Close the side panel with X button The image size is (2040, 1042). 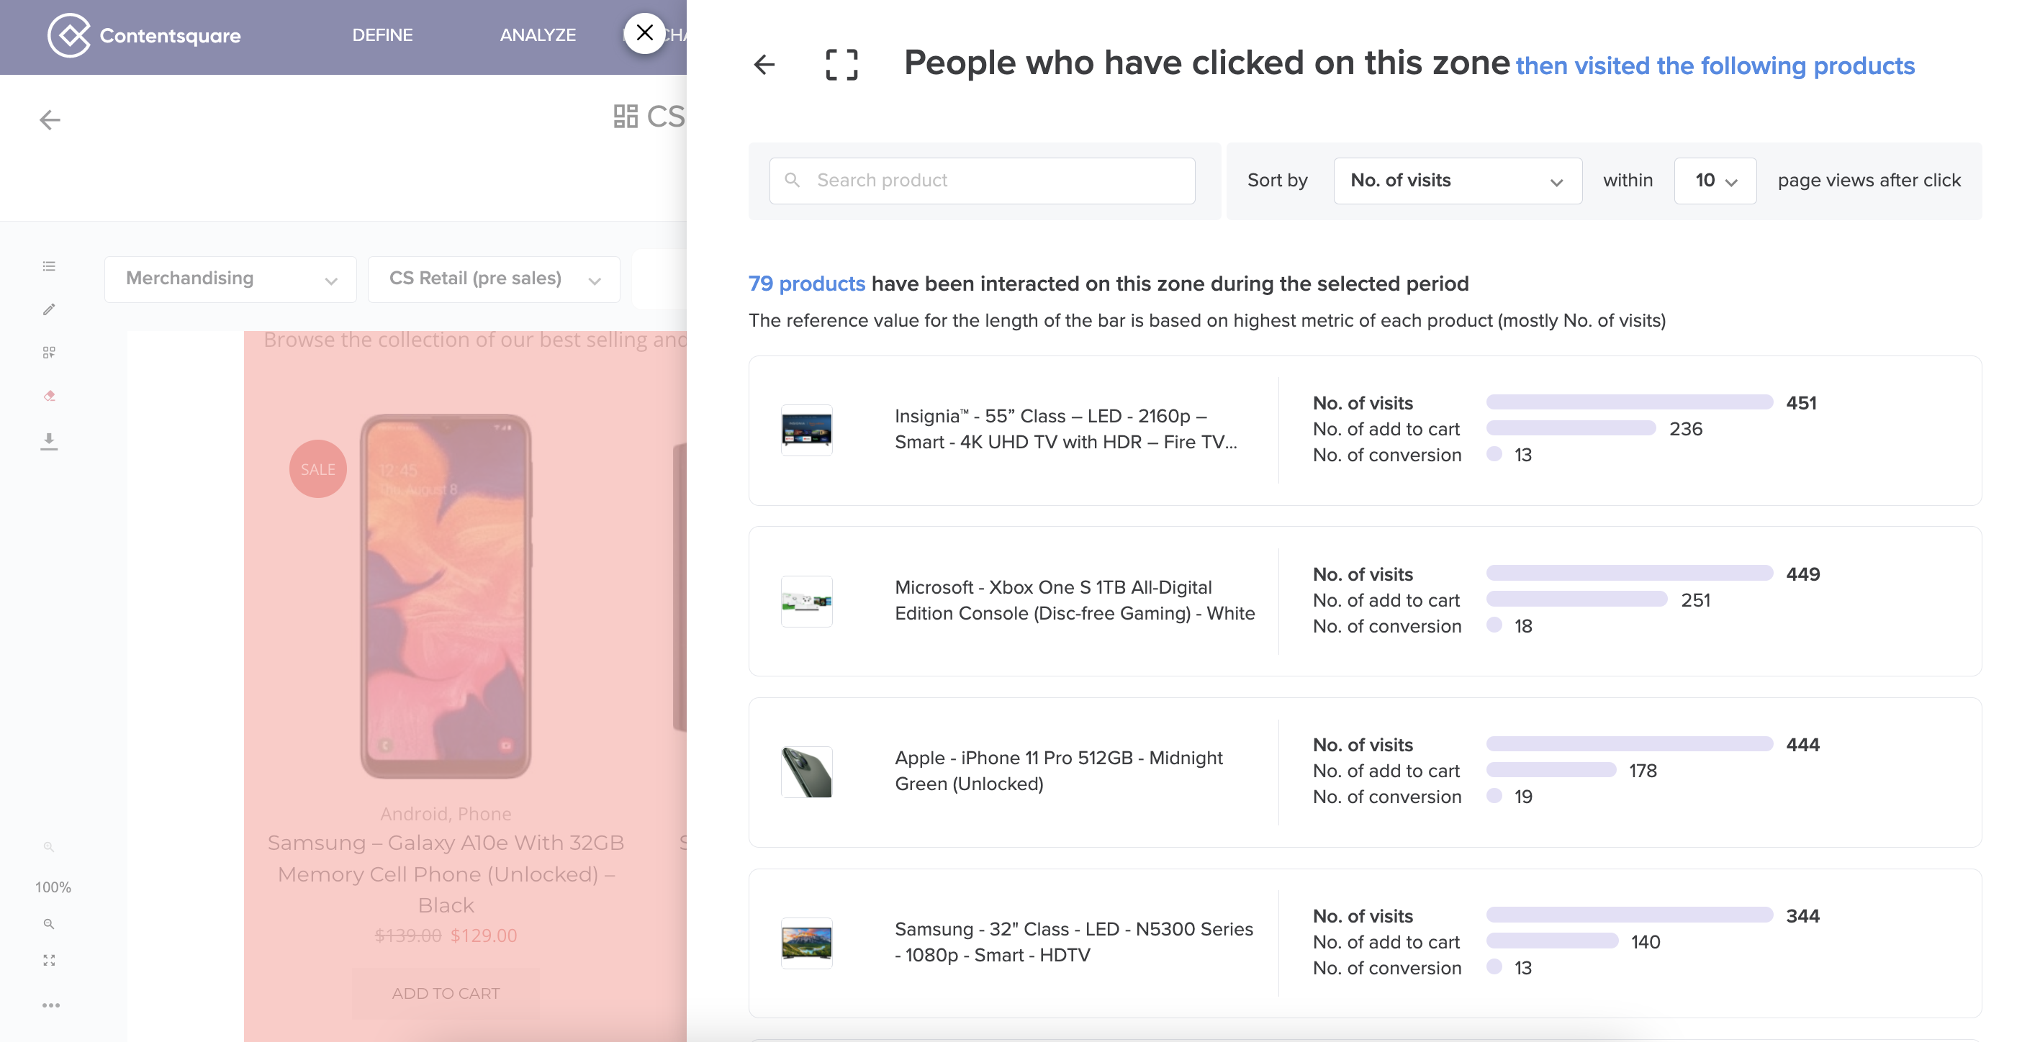(x=645, y=33)
